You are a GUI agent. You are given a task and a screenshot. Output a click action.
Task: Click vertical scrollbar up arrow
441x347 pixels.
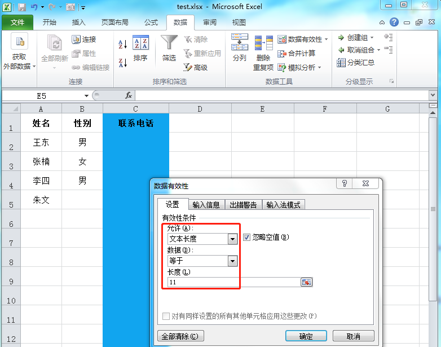click(x=433, y=113)
